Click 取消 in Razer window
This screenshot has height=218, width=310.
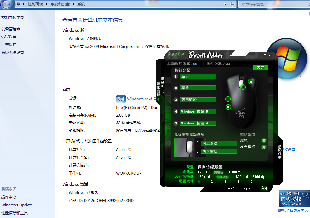247,188
